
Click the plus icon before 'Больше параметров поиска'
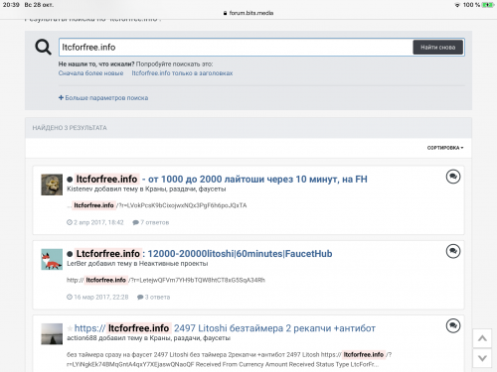61,97
